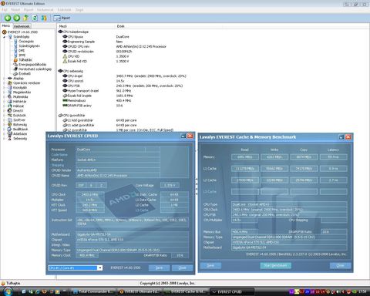Click the Up level arrow icon
This screenshot has width=370, height=296.
click(x=25, y=18)
